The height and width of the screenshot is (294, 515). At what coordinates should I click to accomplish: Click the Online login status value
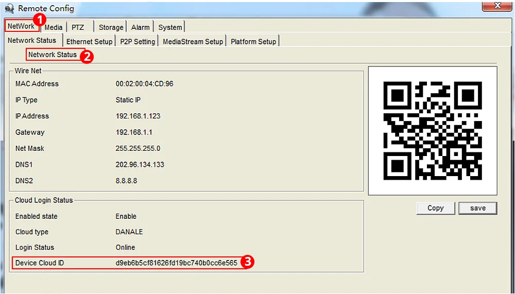point(125,247)
